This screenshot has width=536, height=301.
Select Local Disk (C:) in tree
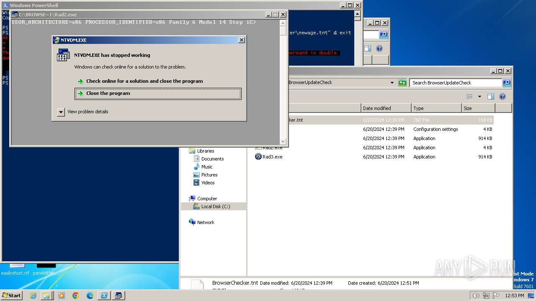pos(215,207)
